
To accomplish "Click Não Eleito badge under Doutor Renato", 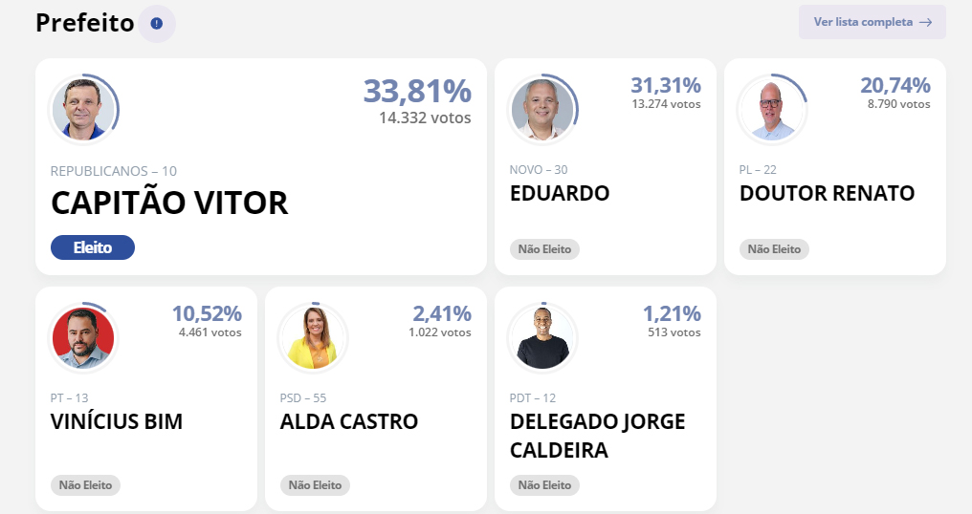I will (774, 249).
